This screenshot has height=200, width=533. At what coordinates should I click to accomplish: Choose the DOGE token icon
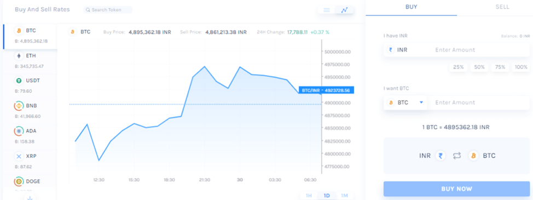(x=19, y=181)
